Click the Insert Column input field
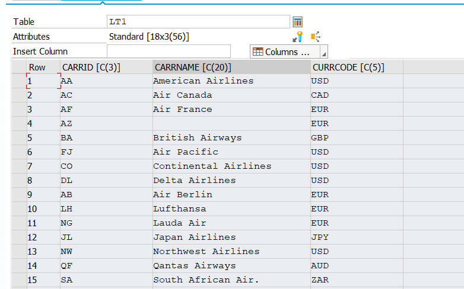 coord(169,52)
